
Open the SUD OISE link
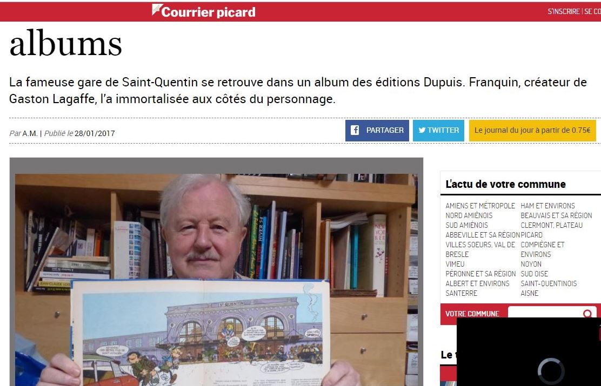point(534,274)
